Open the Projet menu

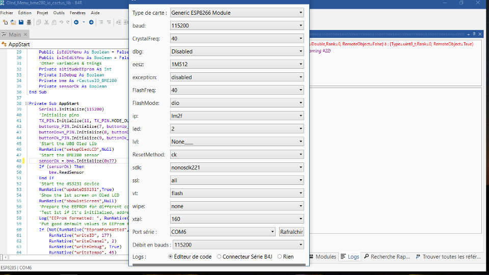[x=42, y=13]
